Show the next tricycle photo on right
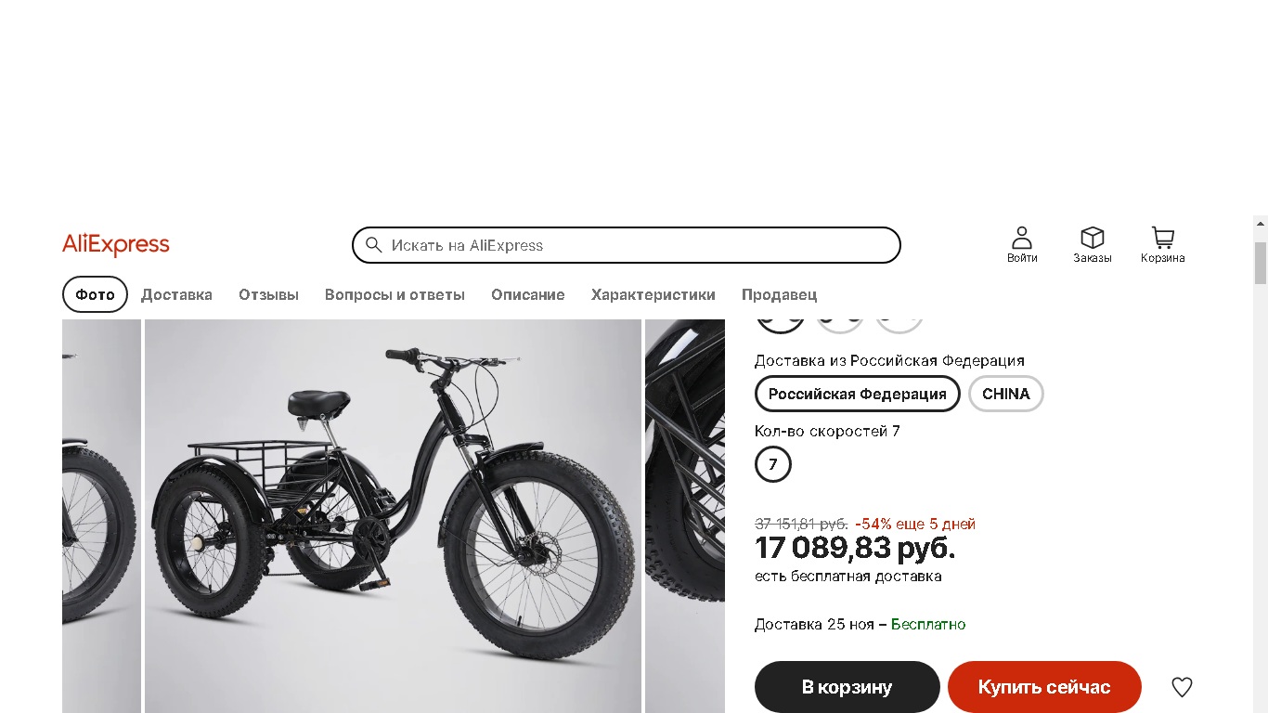This screenshot has height=713, width=1268. pos(685,516)
